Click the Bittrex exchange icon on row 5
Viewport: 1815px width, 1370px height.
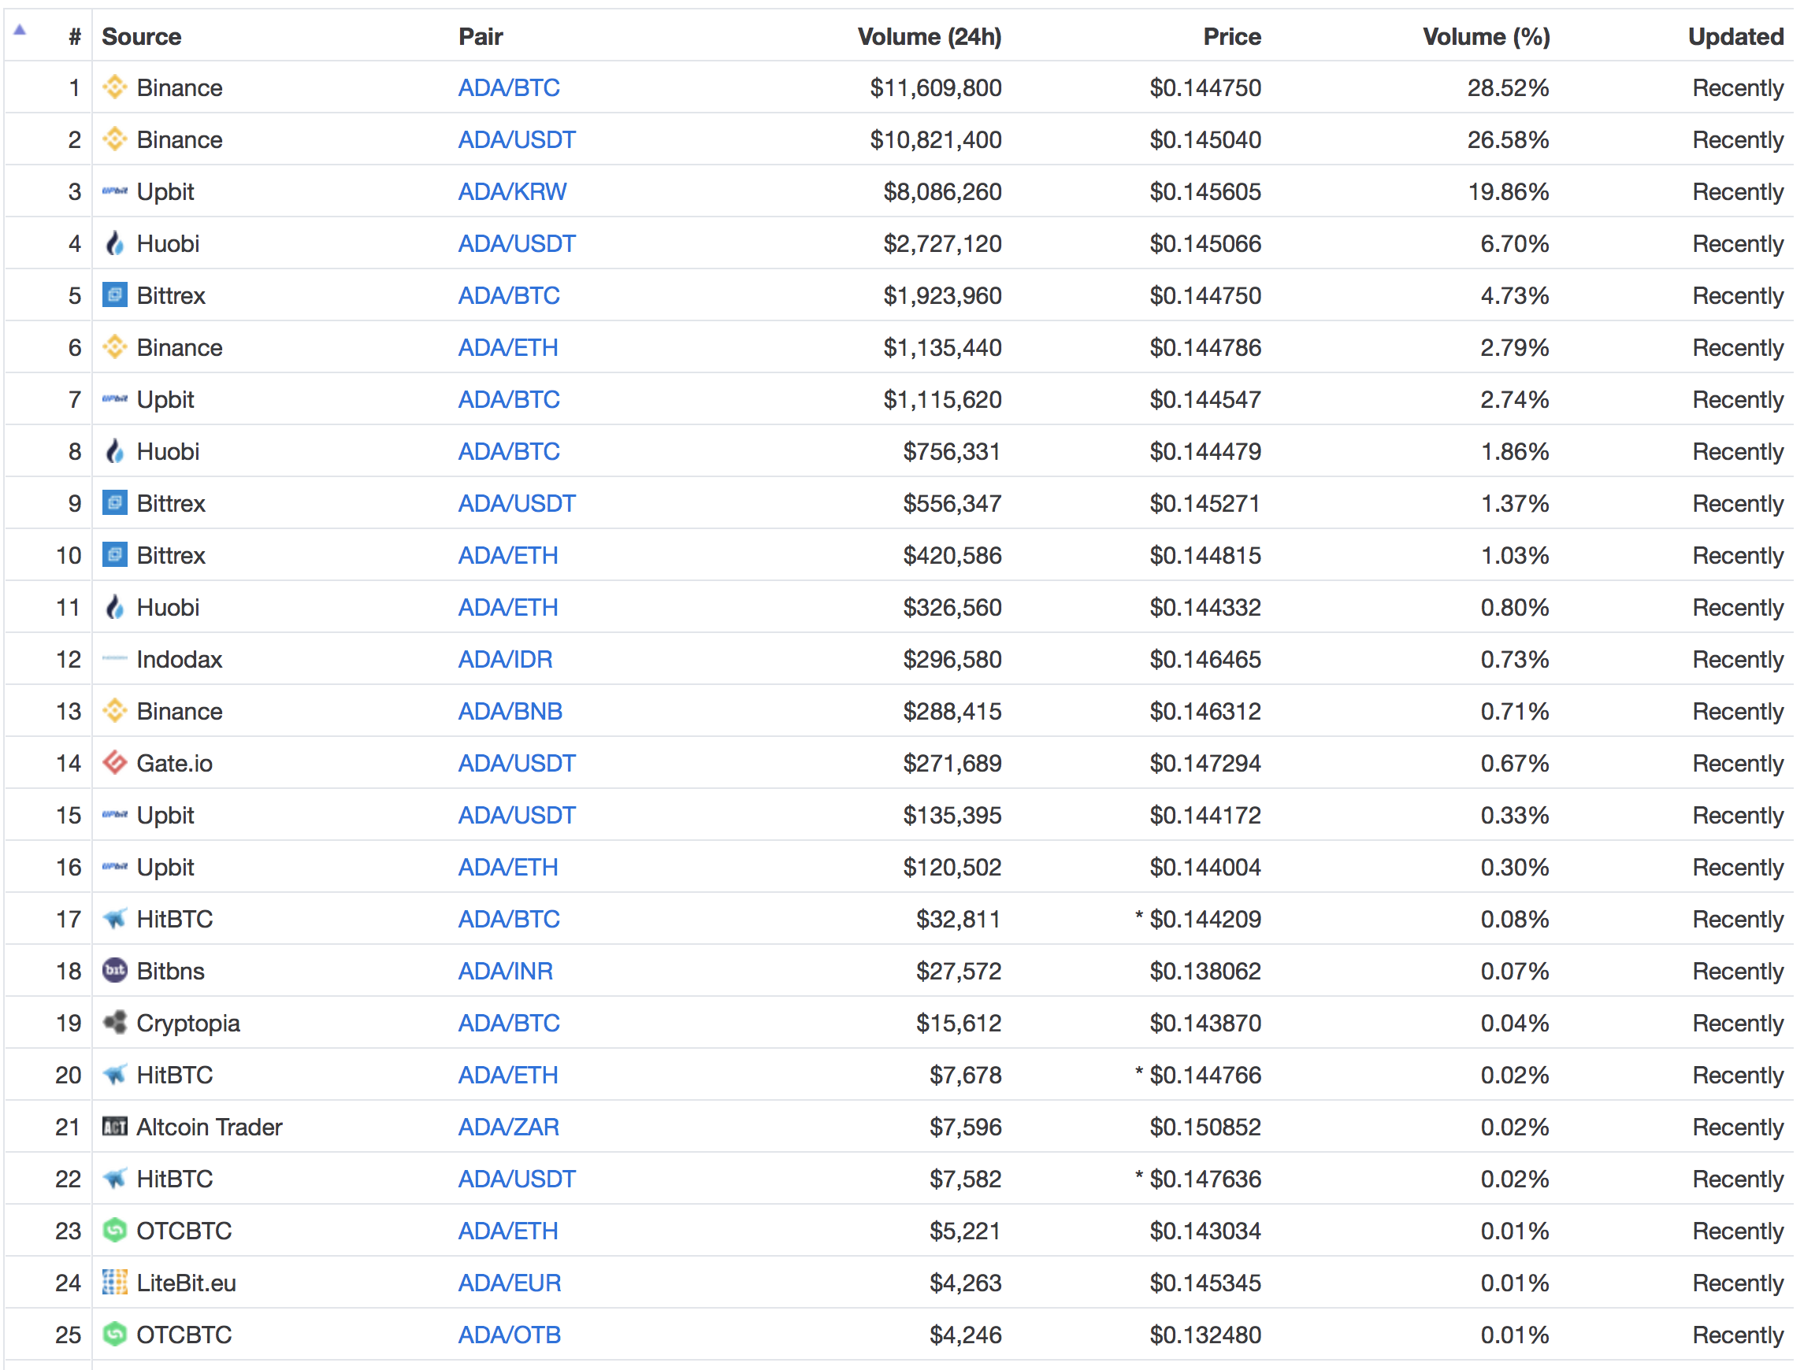[115, 295]
